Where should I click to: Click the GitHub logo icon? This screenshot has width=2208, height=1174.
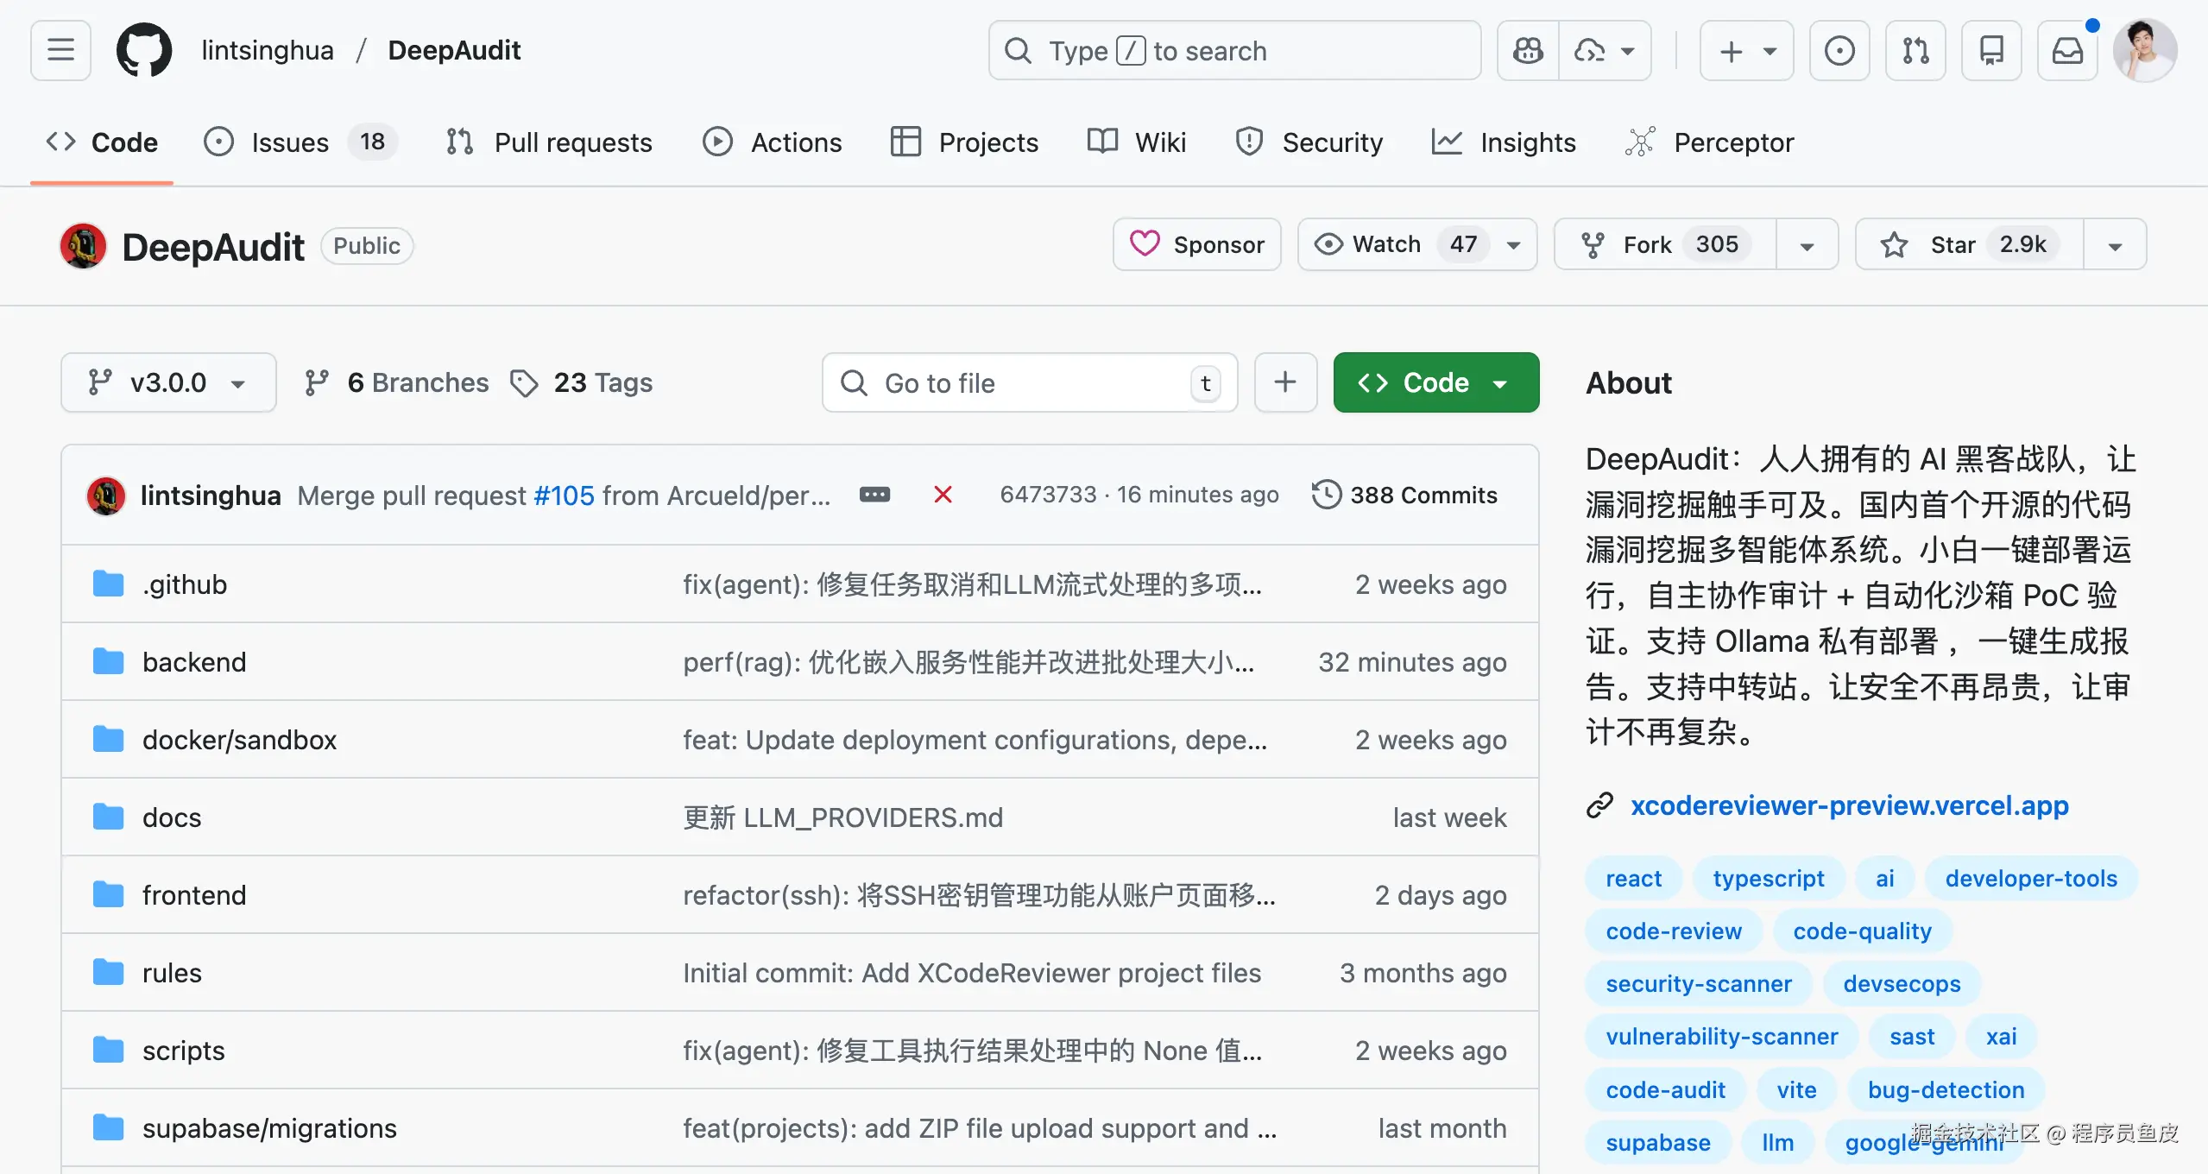(x=144, y=50)
